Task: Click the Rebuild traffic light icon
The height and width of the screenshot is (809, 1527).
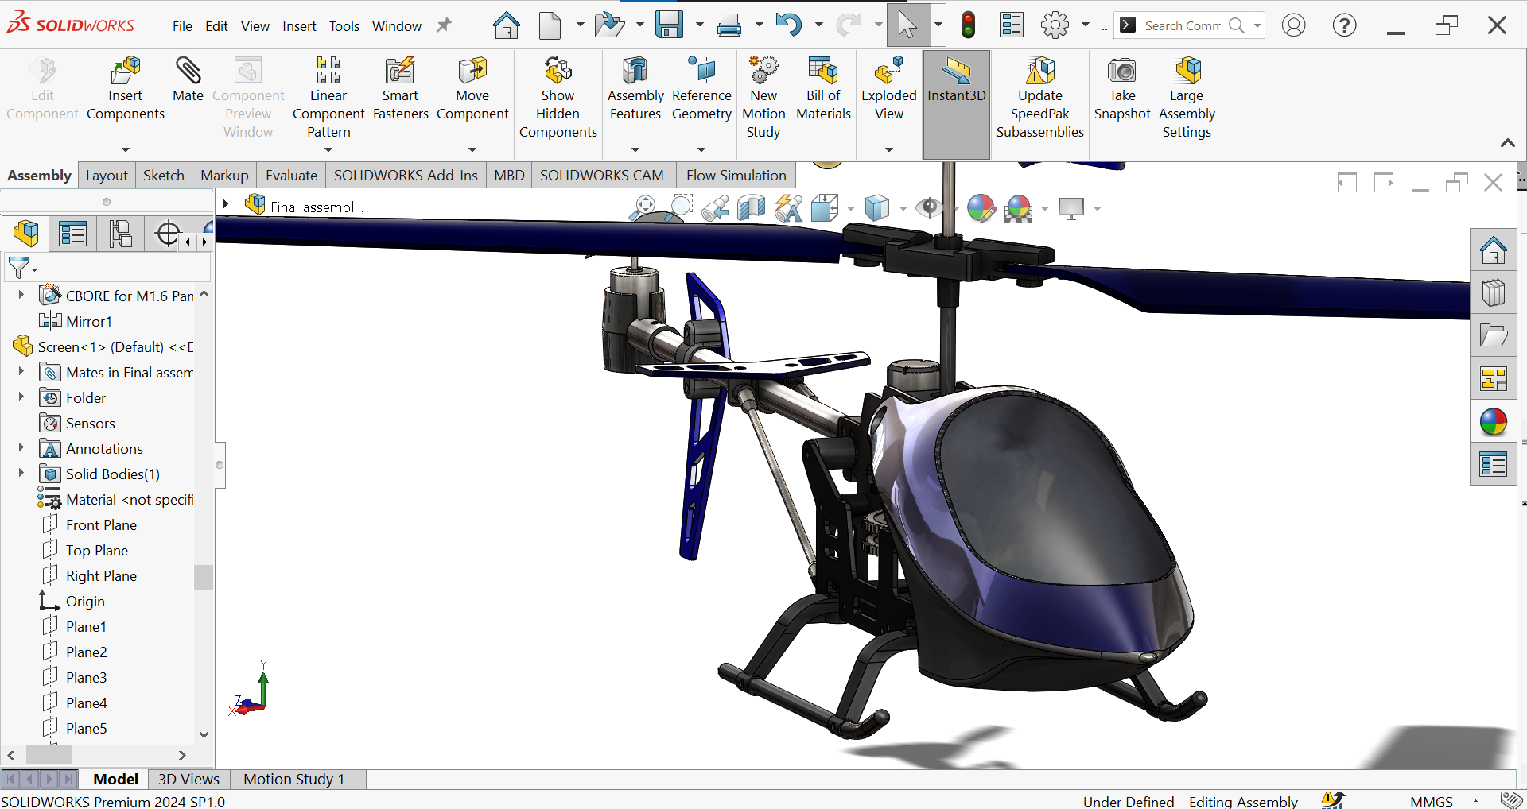Action: tap(968, 25)
